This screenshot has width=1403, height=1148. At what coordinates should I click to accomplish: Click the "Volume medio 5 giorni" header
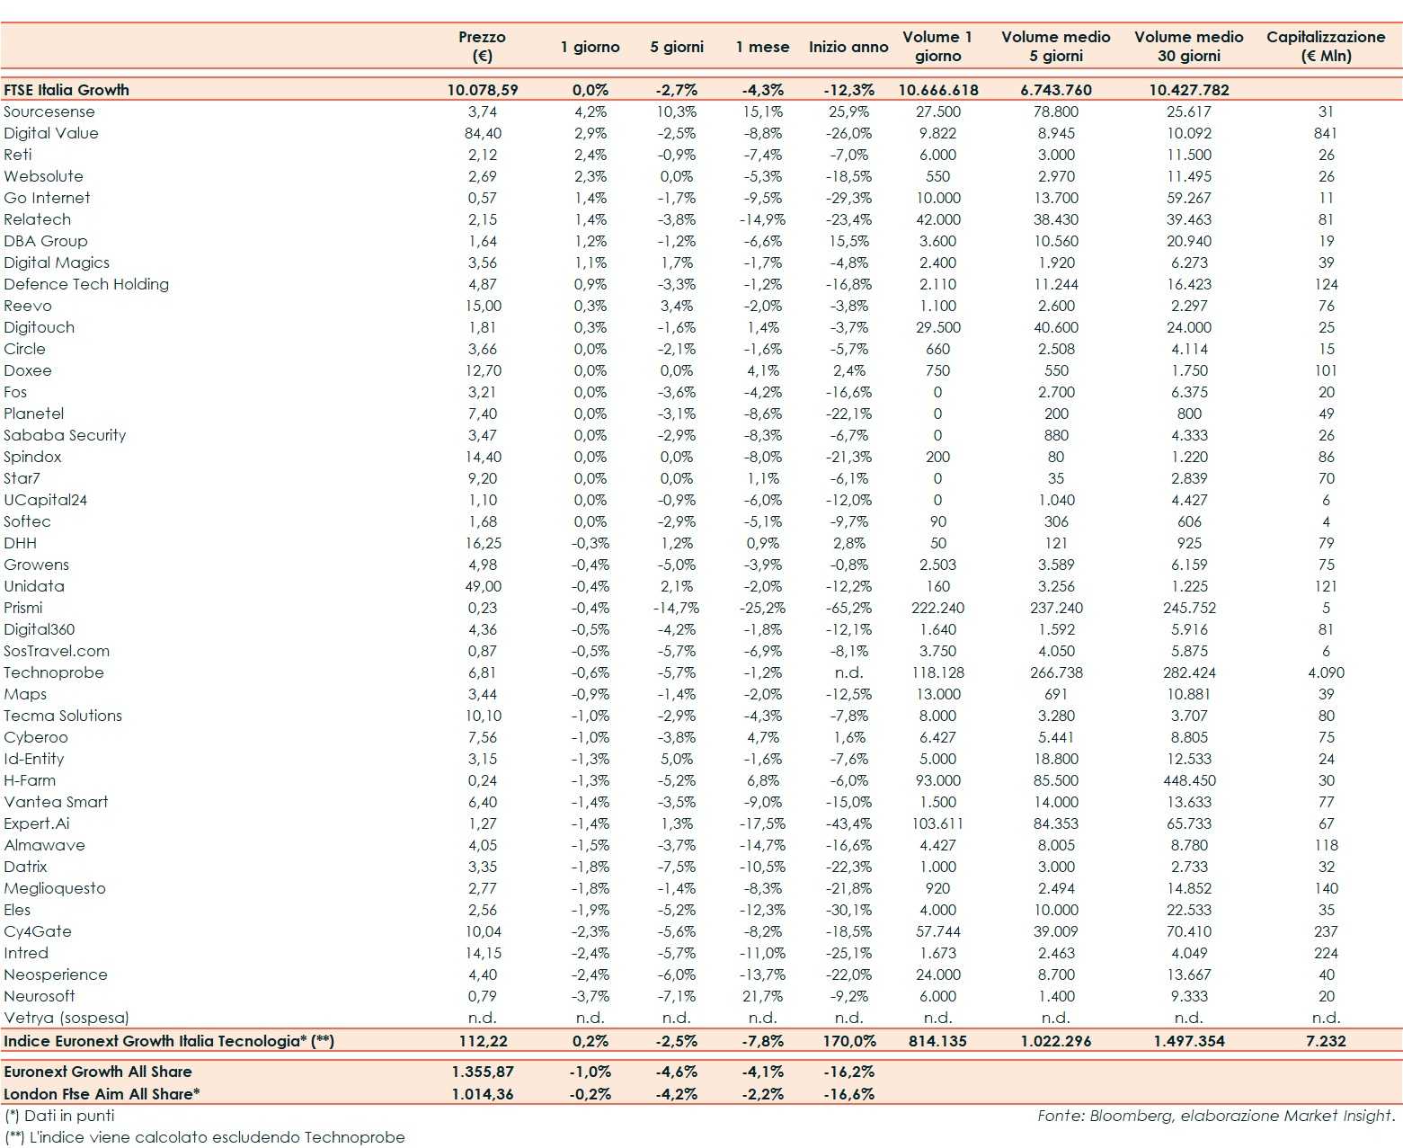tap(1056, 46)
